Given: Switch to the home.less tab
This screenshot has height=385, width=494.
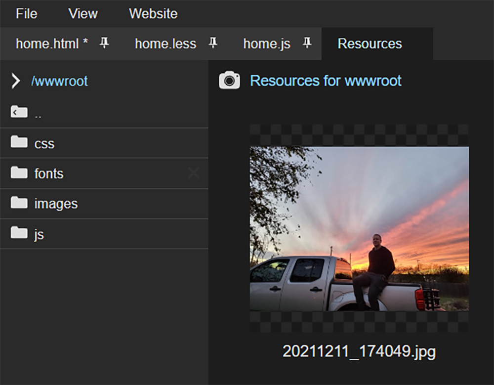Looking at the screenshot, I should 165,43.
